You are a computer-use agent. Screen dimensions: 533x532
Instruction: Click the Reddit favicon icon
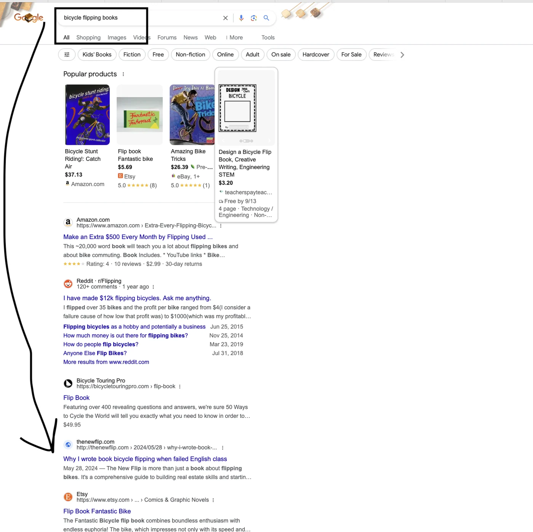(x=68, y=284)
